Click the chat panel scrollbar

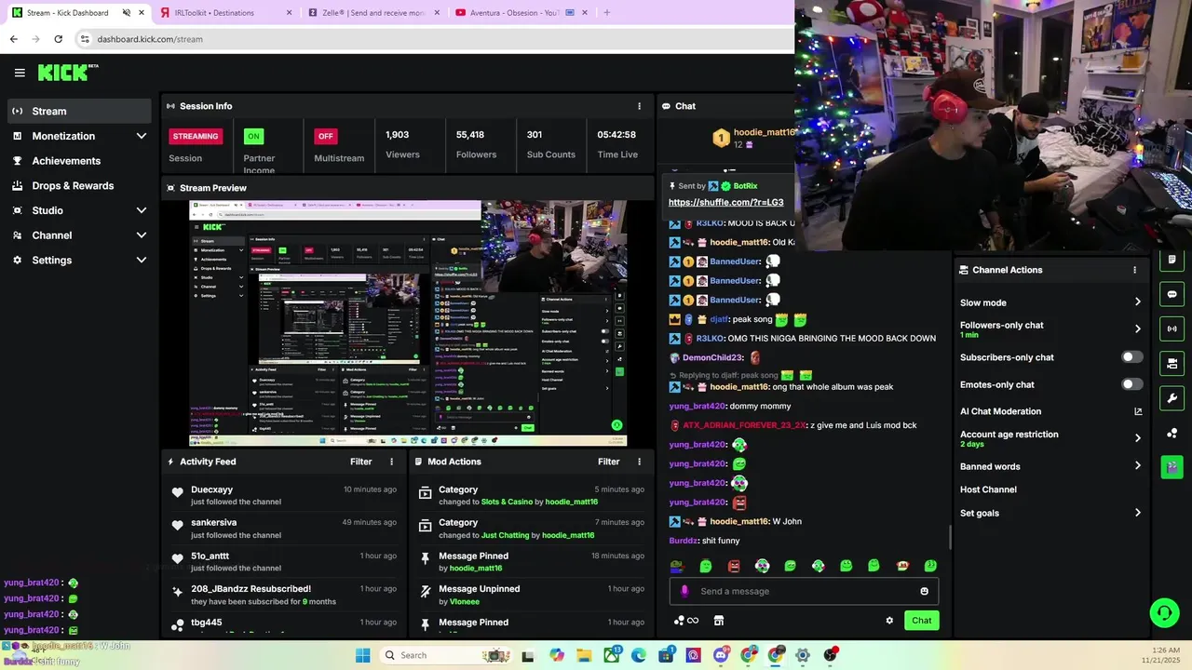(950, 536)
